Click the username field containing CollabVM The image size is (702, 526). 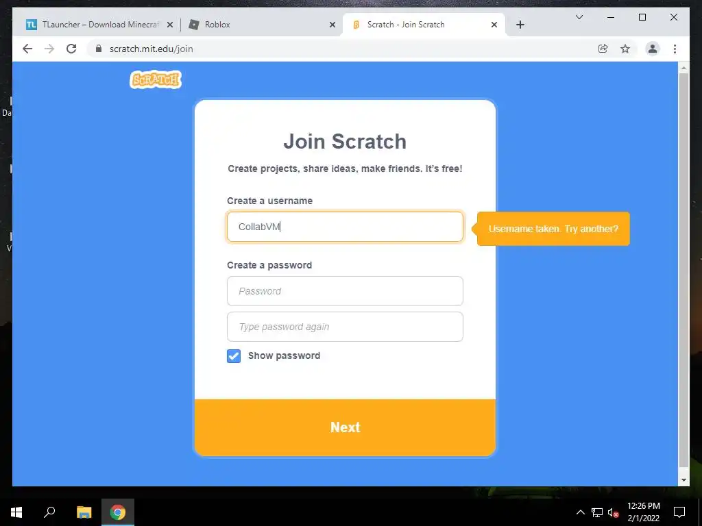click(345, 227)
